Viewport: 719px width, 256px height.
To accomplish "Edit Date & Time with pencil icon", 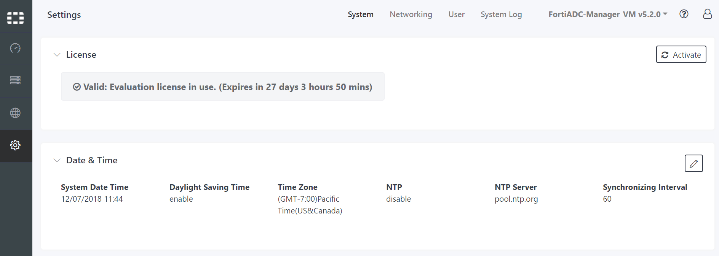I will (693, 163).
